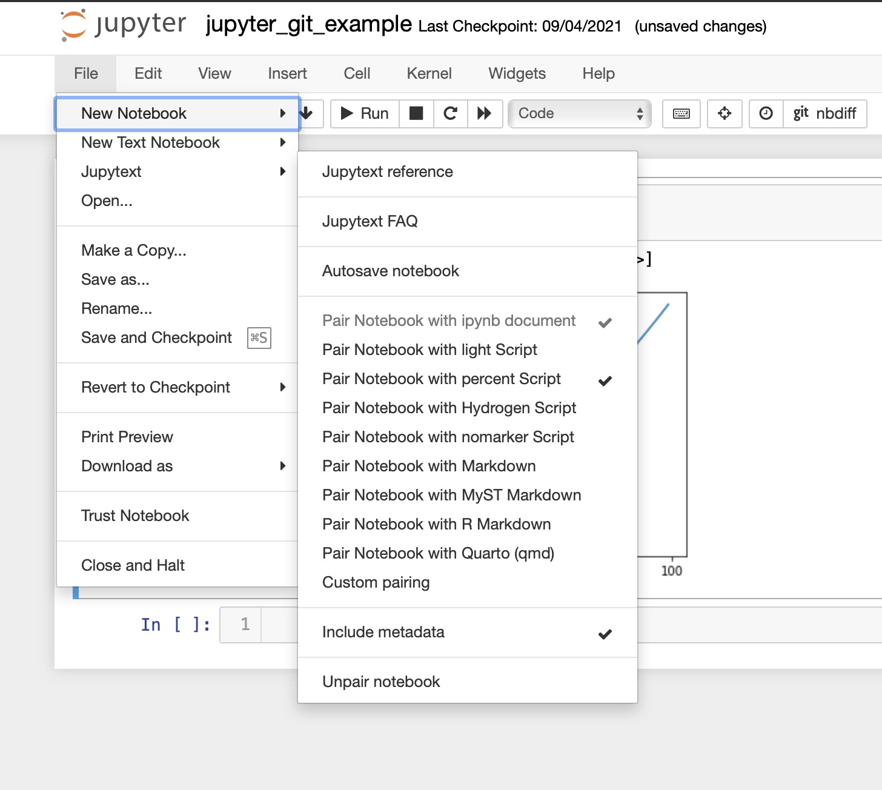The height and width of the screenshot is (790, 882).
Task: Restart and run all with fast-forward icon
Action: point(485,113)
